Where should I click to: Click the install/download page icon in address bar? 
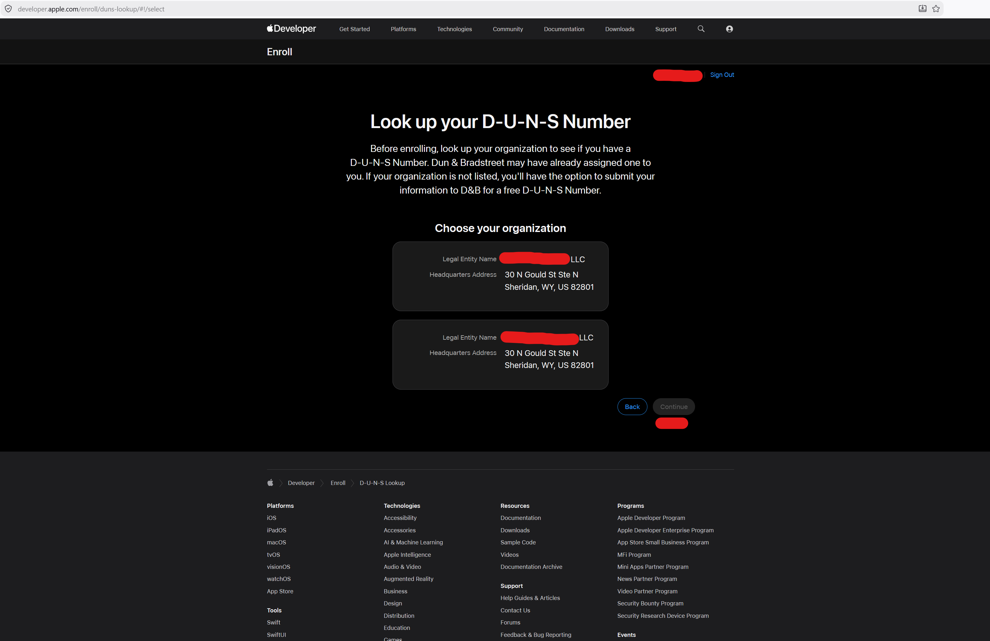click(922, 9)
